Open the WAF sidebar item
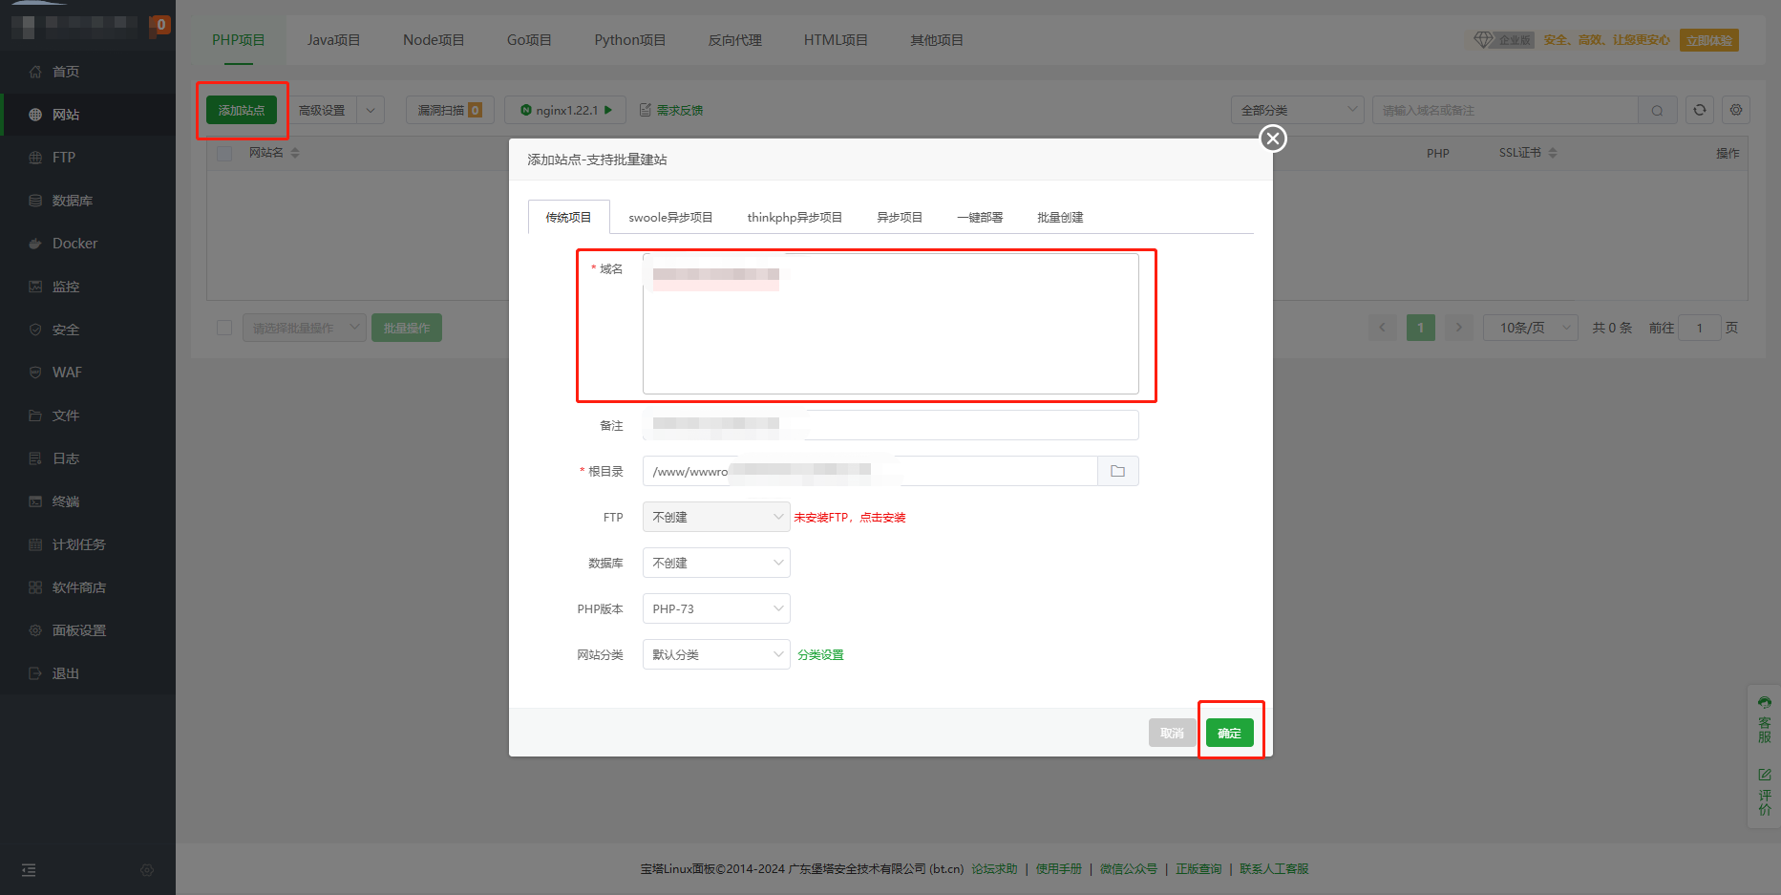1781x895 pixels. point(67,373)
